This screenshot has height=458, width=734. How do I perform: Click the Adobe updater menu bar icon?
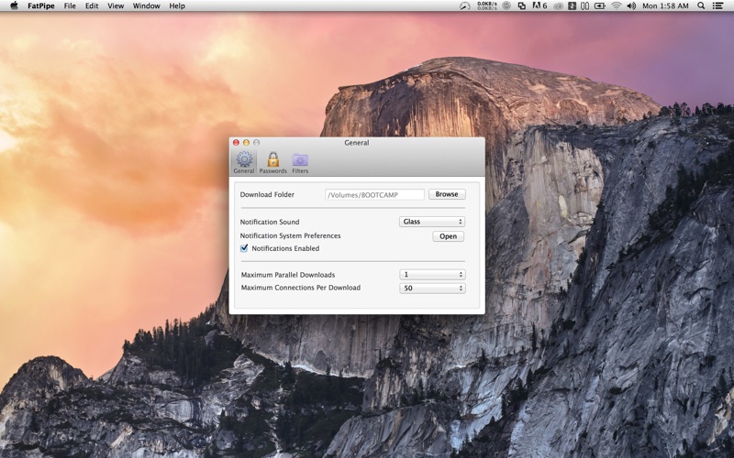point(539,5)
